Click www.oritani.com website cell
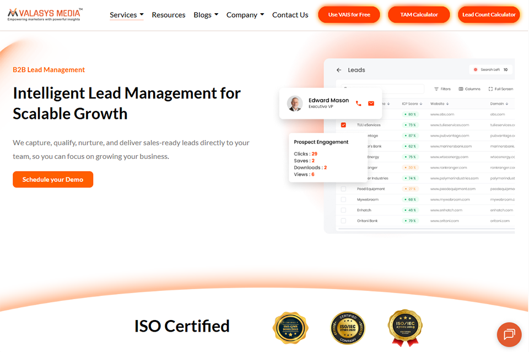529x352 pixels. pyautogui.click(x=444, y=221)
